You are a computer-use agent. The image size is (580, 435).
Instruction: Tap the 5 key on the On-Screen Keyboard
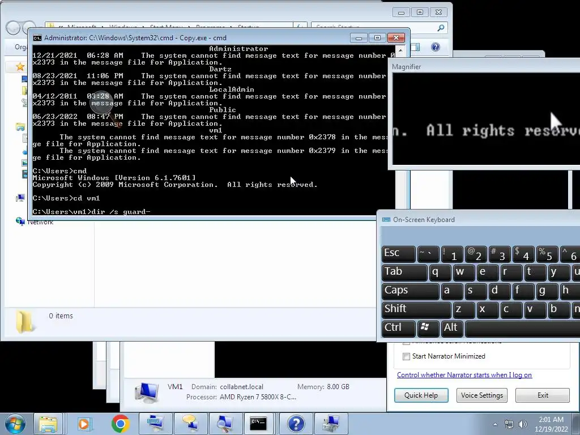(x=547, y=254)
